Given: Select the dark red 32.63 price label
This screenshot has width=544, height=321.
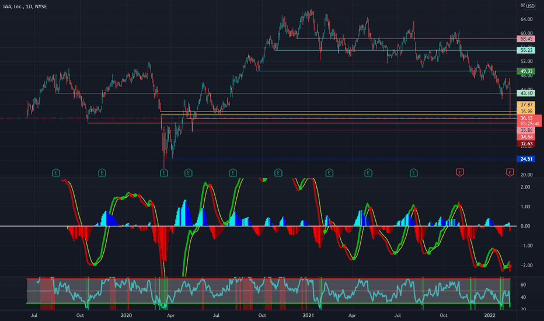Looking at the screenshot, I should click(526, 144).
